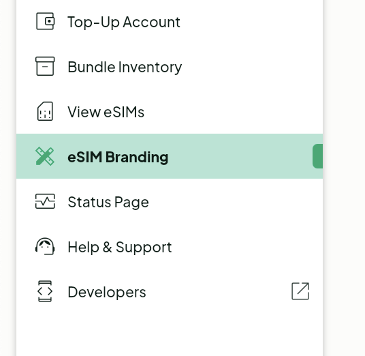Open Help & Support
This screenshot has width=365, height=356.
(x=120, y=247)
